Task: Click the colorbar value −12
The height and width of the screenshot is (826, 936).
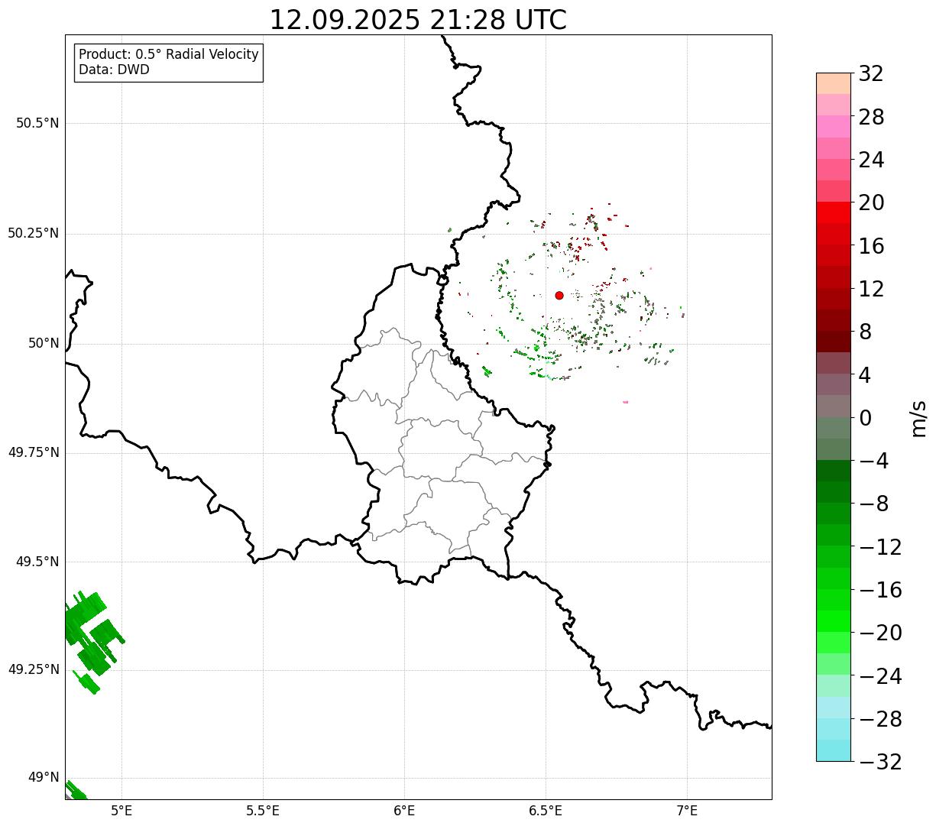Action: [x=880, y=547]
